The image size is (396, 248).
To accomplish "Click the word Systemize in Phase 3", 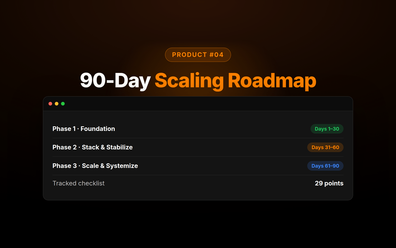I will pos(122,166).
